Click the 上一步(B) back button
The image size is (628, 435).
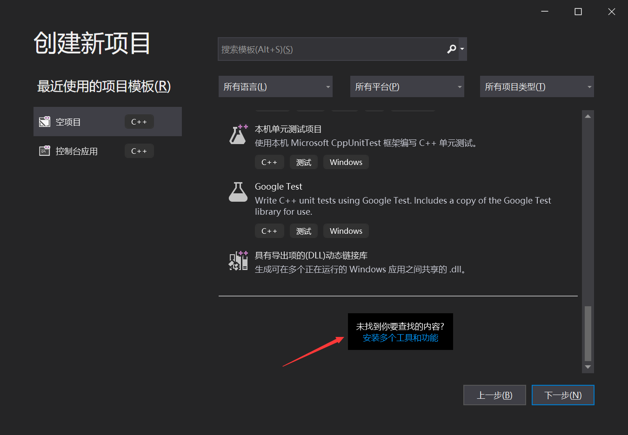coord(494,395)
